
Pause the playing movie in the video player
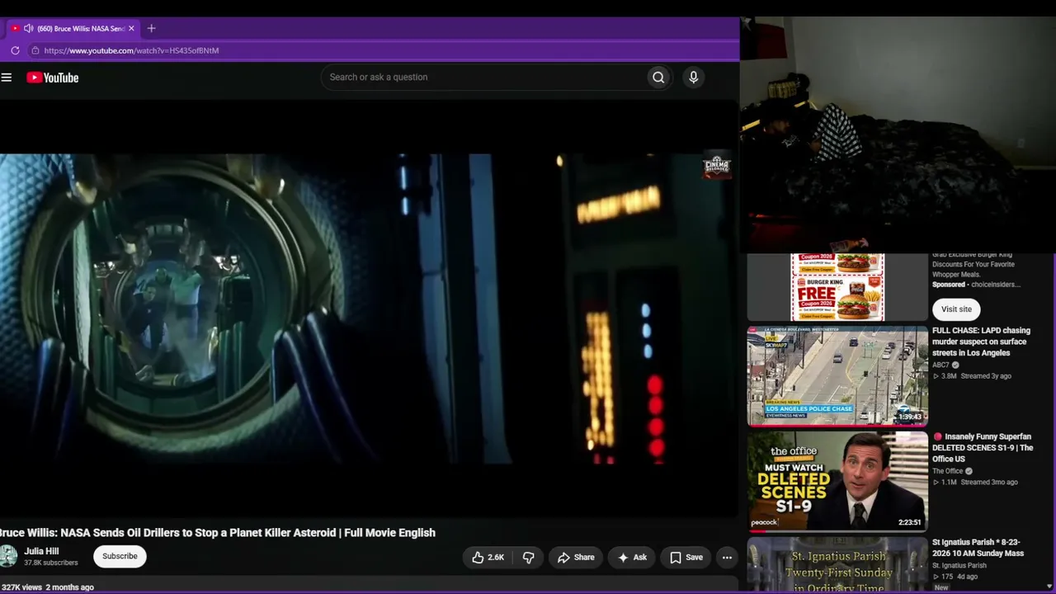coord(369,309)
